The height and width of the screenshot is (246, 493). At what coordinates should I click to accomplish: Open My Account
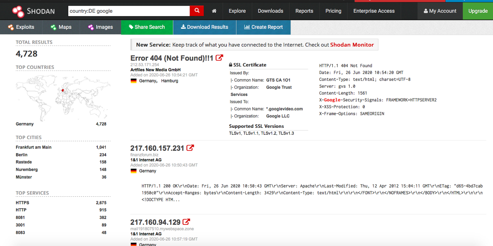[x=440, y=11]
